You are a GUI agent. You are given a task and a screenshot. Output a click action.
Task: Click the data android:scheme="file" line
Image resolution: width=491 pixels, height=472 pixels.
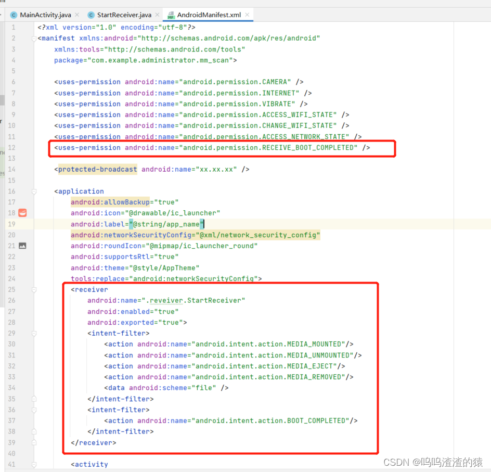166,388
